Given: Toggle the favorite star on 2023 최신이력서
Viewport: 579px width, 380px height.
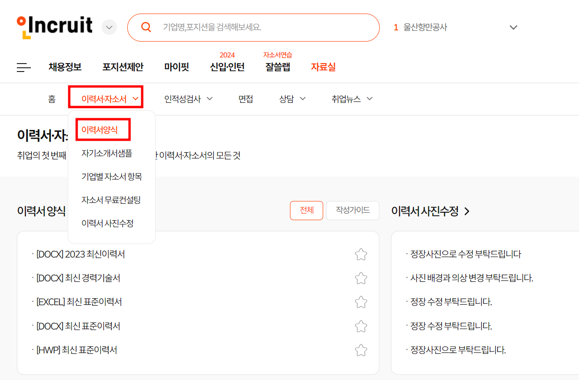Looking at the screenshot, I should click(x=361, y=254).
